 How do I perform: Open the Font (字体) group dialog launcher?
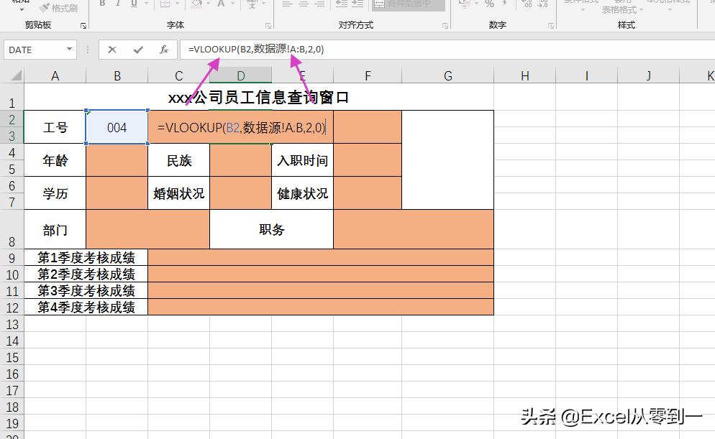(x=267, y=25)
